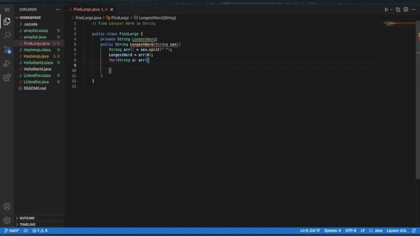
Task: Change language mode Java in status bar
Action: [376, 230]
